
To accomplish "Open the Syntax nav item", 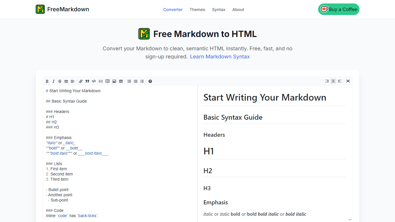I will click(x=219, y=10).
